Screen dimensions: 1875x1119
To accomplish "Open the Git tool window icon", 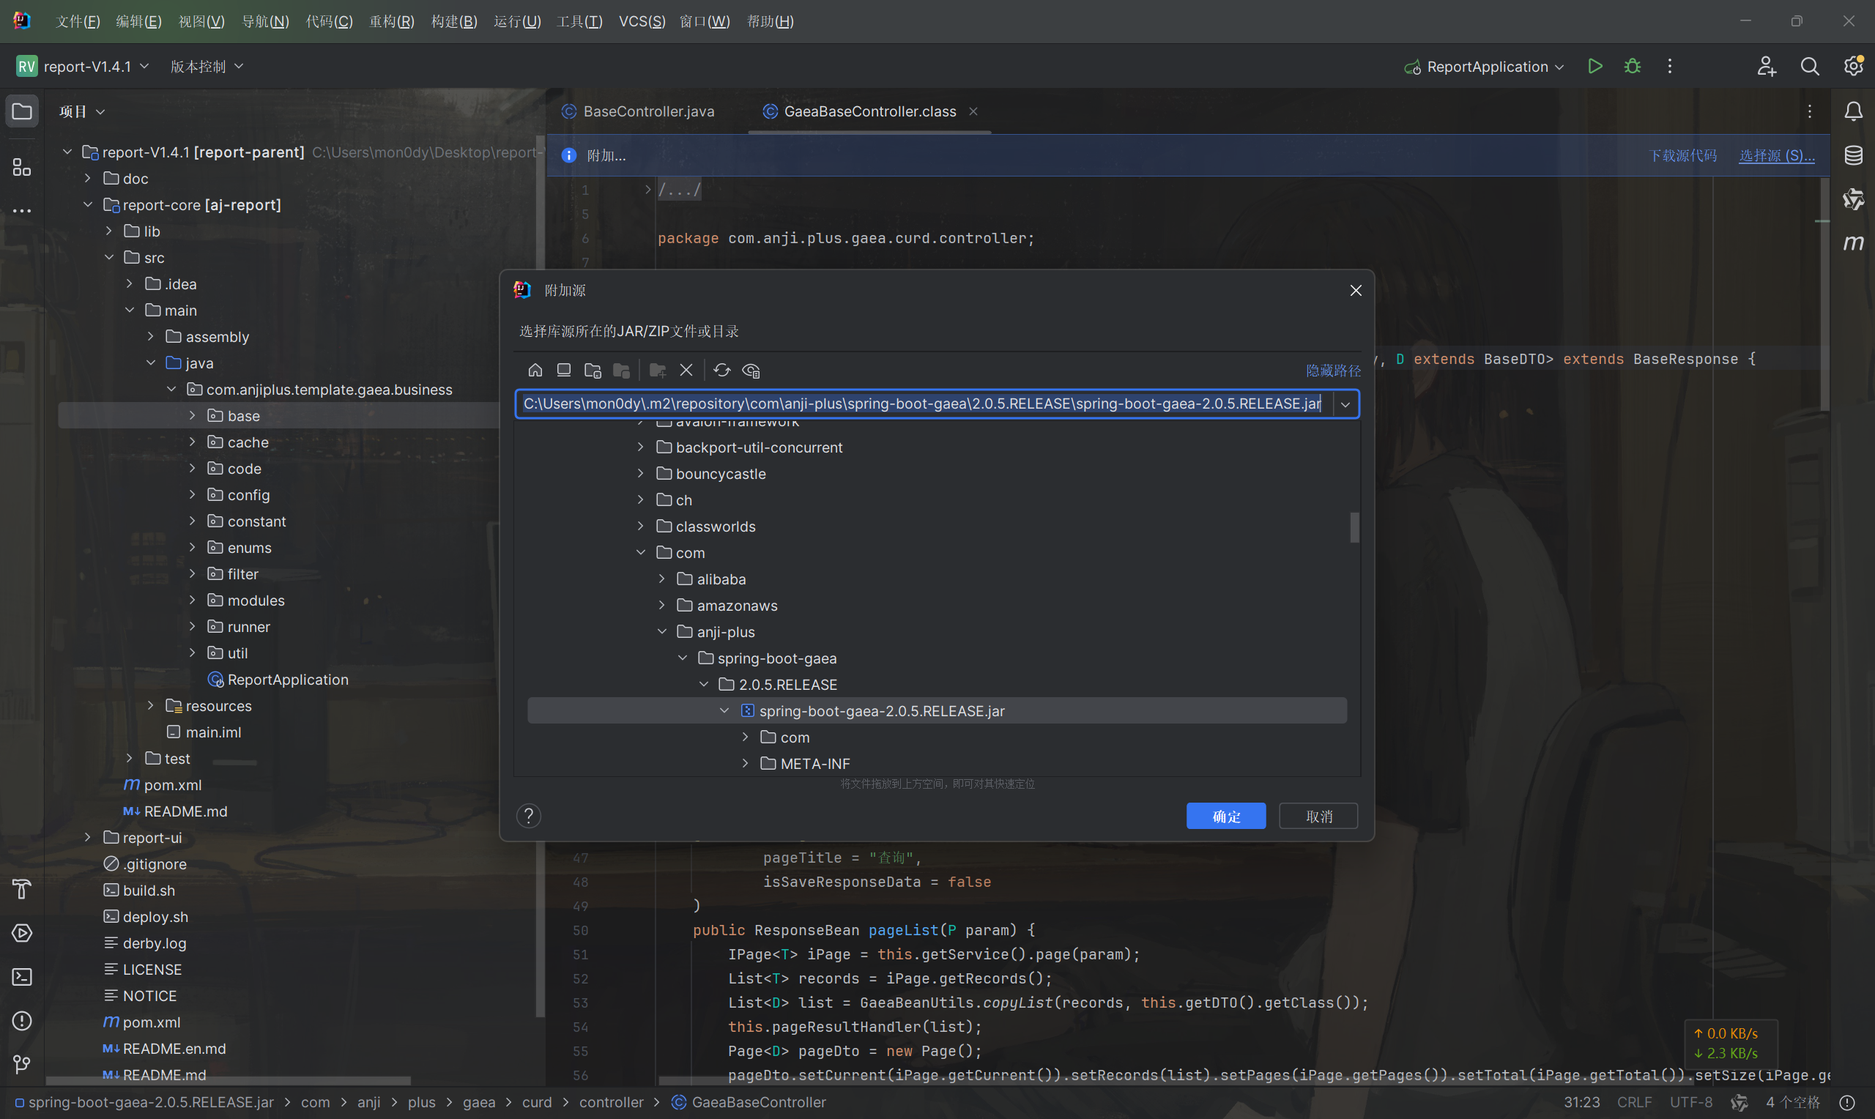I will tap(22, 1064).
